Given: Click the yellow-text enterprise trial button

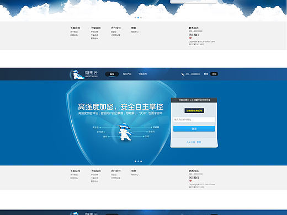Looking at the screenshot, I should pyautogui.click(x=194, y=110).
